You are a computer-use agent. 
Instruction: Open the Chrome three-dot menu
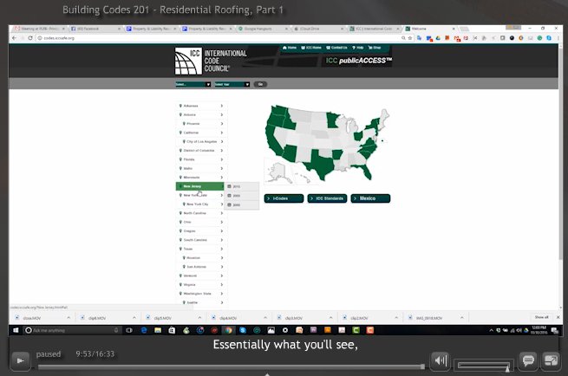(558, 38)
